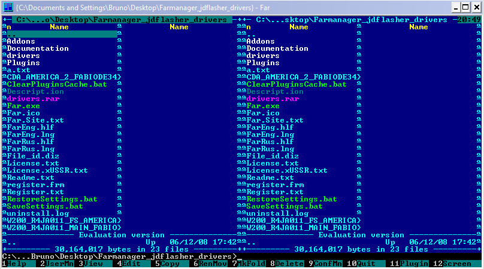The width and height of the screenshot is (484, 269).
Task: Select Far.exe in the right panel
Action: [x=263, y=106]
